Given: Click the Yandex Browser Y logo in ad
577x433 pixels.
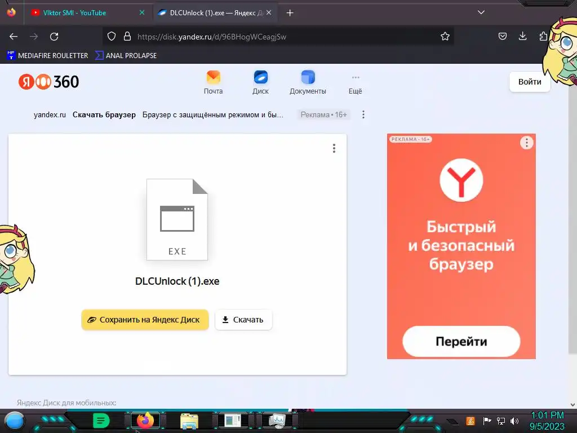Looking at the screenshot, I should point(461,180).
